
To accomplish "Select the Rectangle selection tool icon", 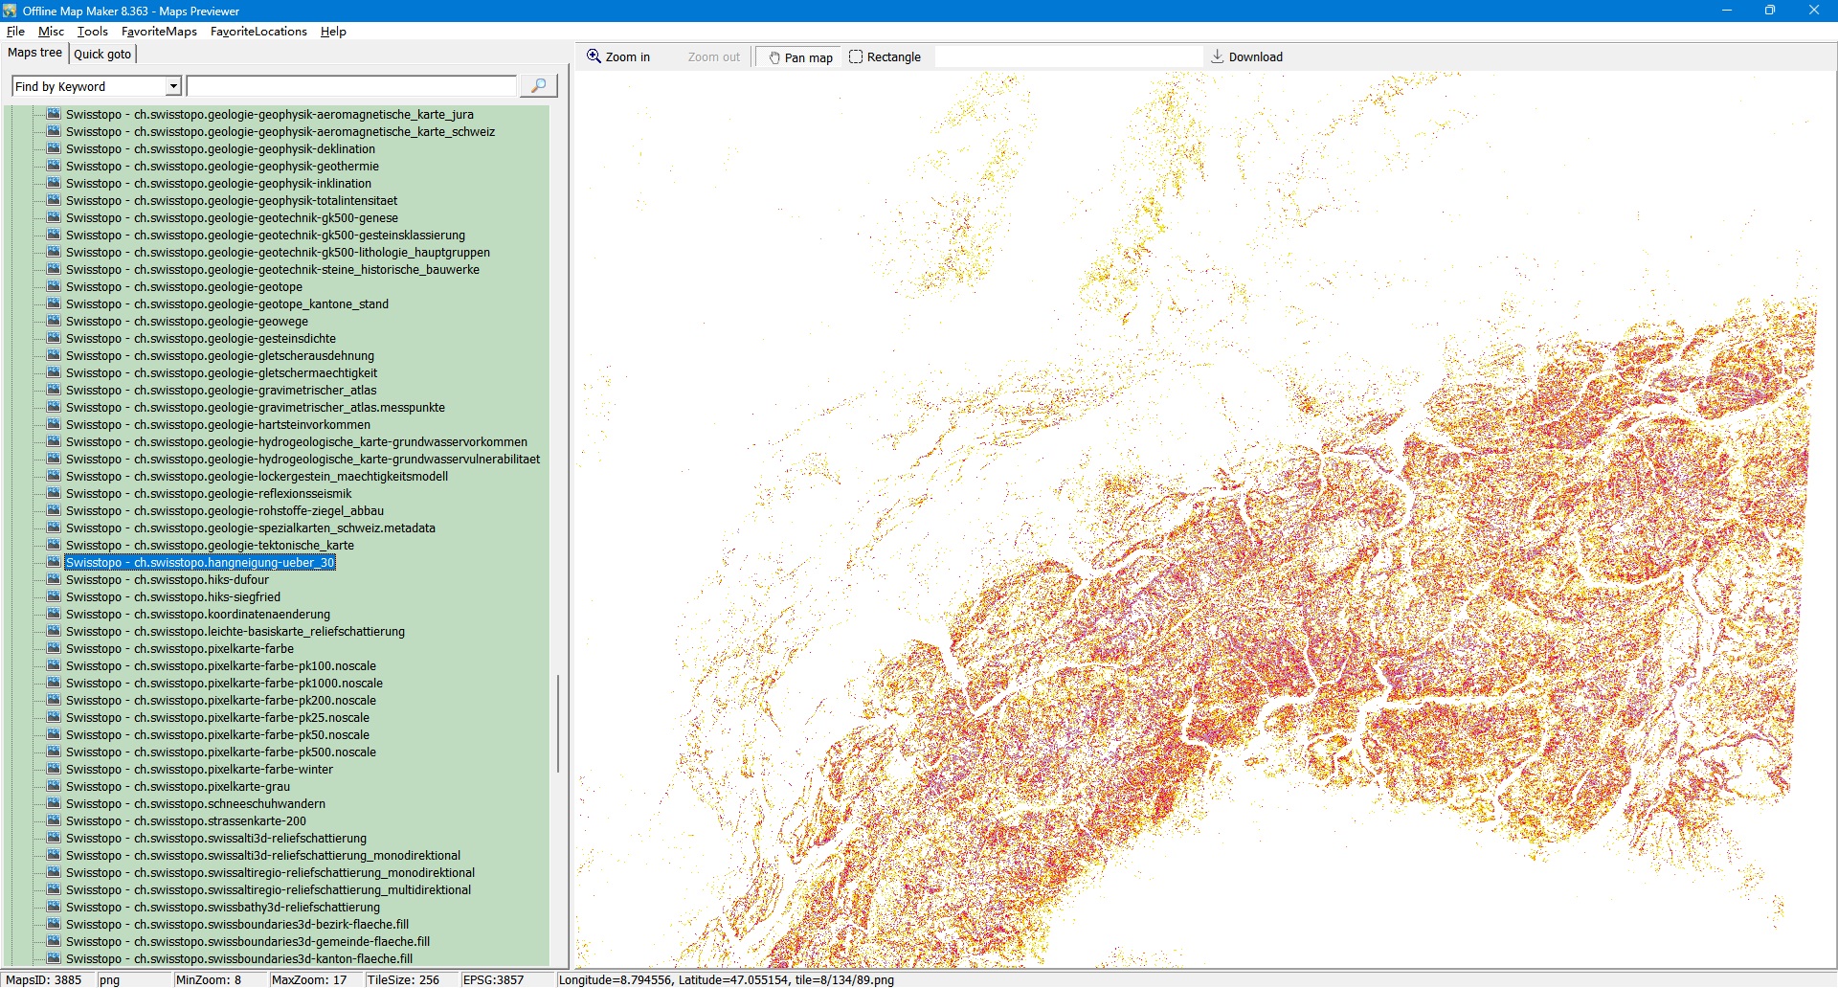I will click(856, 56).
